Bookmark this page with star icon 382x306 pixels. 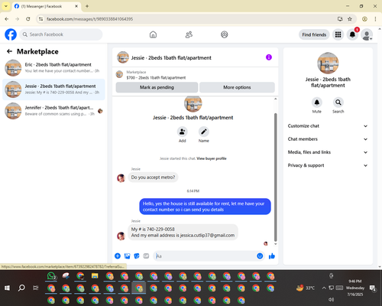[350, 19]
